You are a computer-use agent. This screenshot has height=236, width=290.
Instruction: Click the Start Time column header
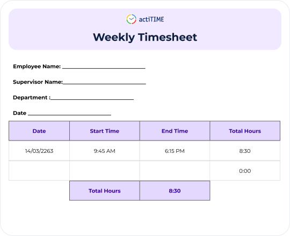(x=105, y=131)
